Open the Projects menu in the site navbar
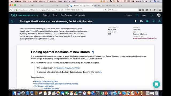 [x=46, y=15]
